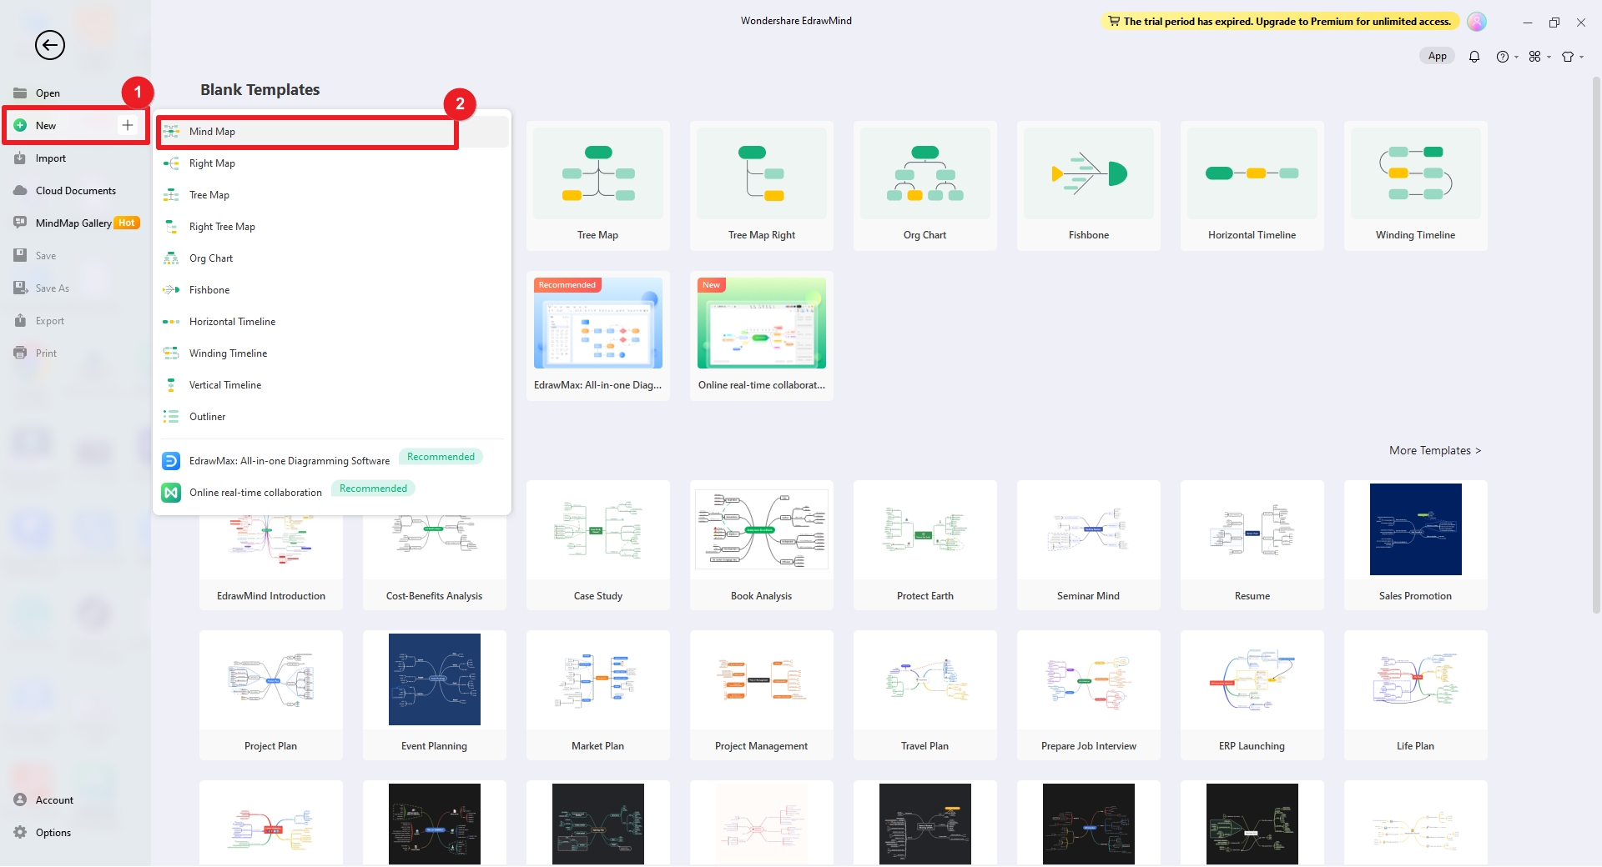Open the Event Planning template

[x=435, y=695]
